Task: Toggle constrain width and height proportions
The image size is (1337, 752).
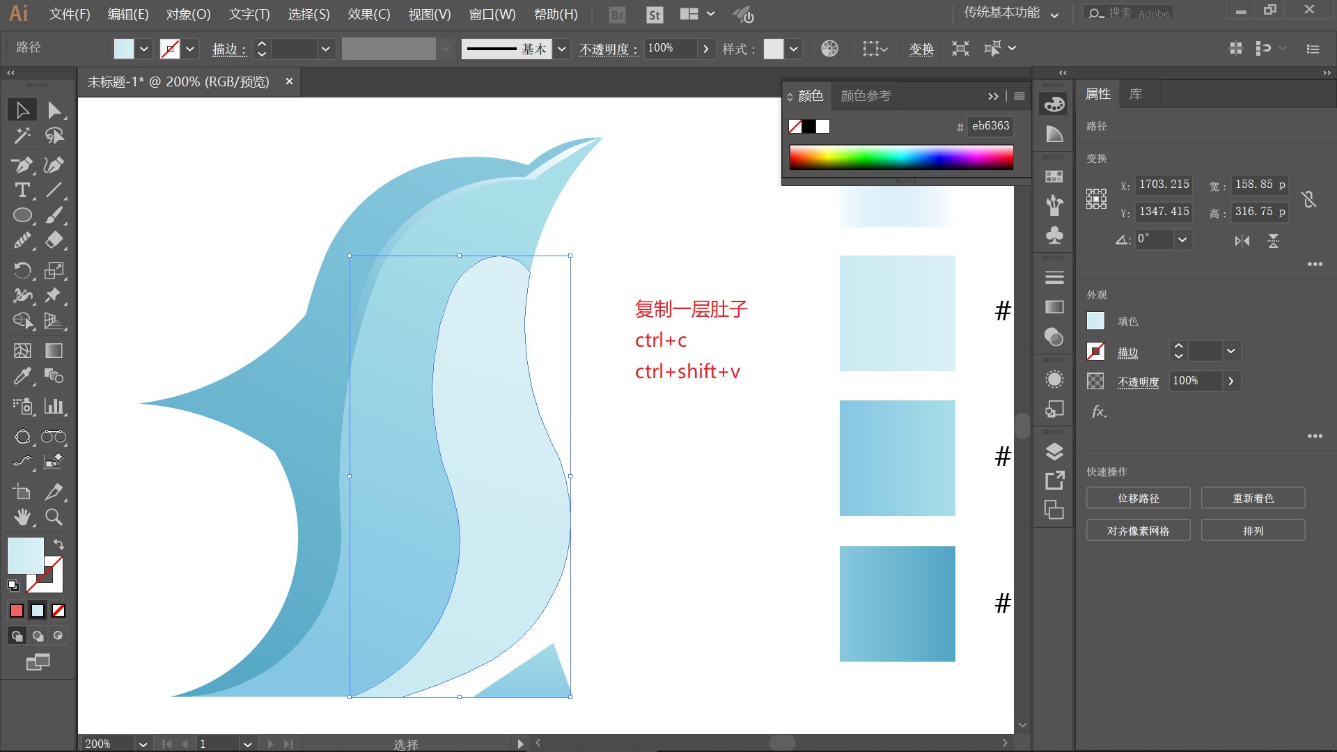Action: pos(1309,199)
